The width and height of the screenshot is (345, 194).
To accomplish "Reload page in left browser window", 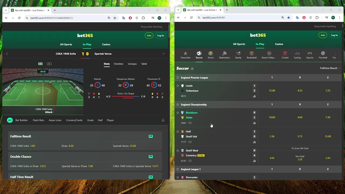I will pyautogui.click(x=19, y=18).
